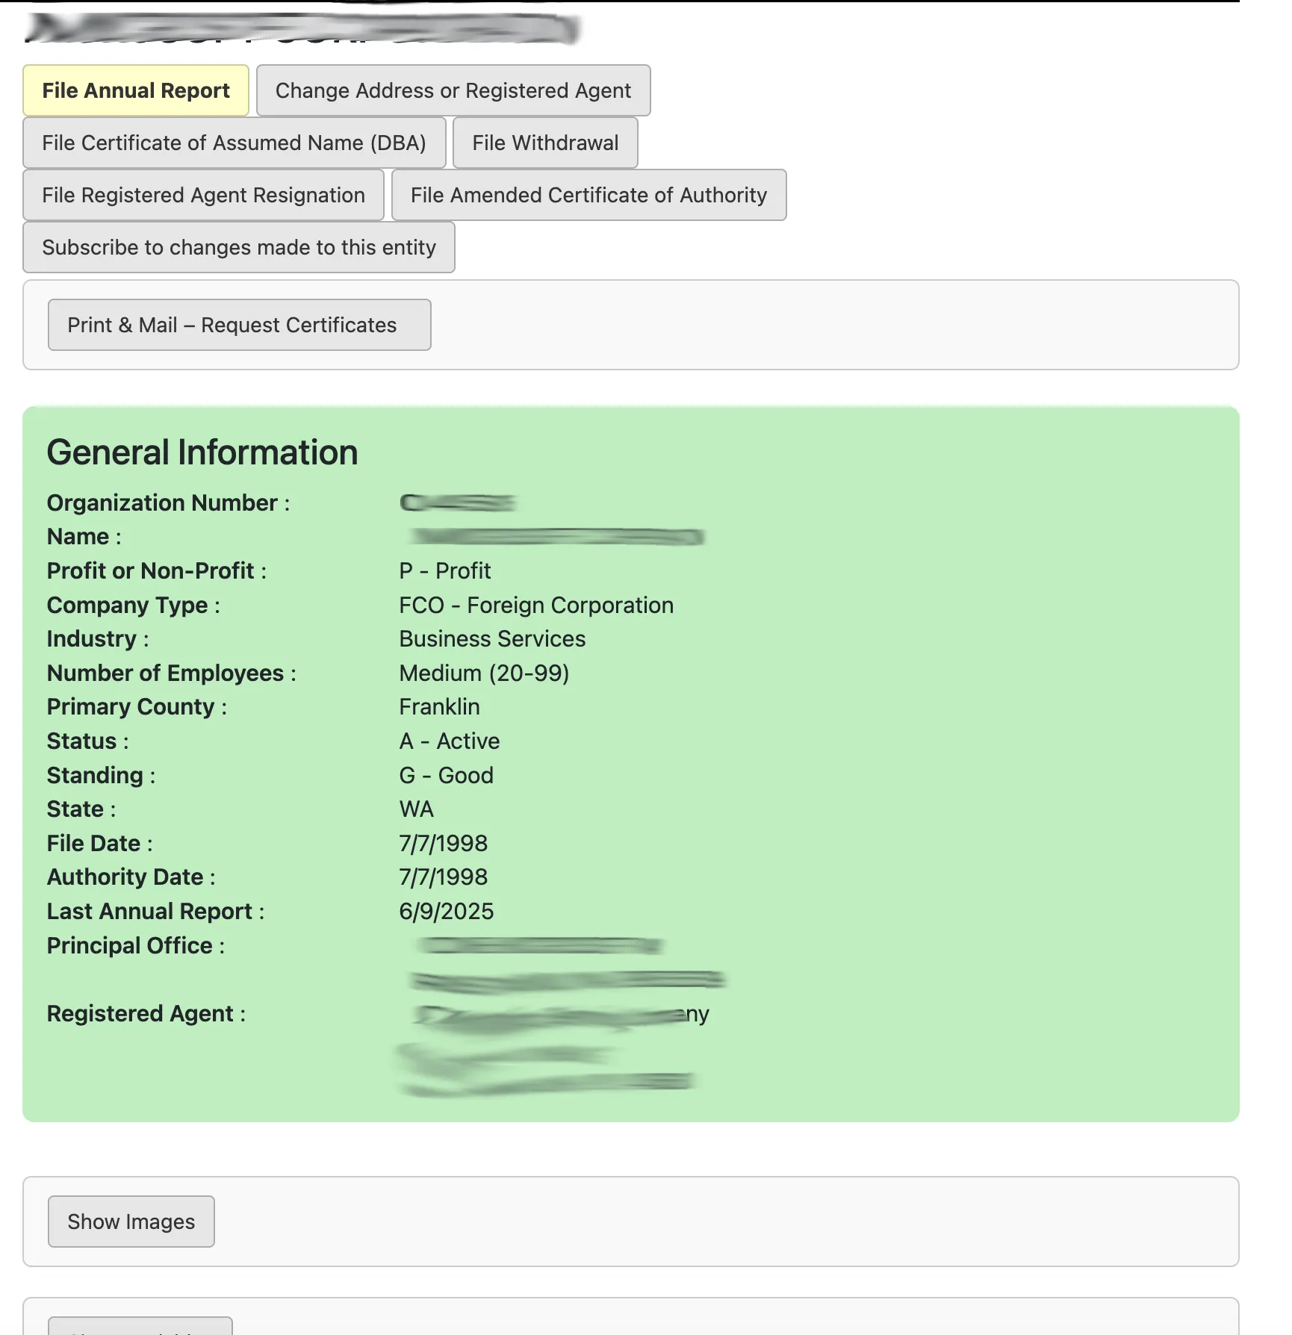The image size is (1292, 1335).
Task: Click the 'A - Active' status value
Action: pos(450,741)
